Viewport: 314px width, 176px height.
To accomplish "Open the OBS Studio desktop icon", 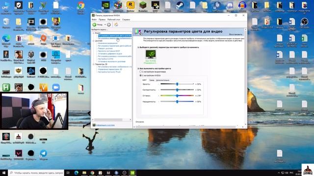I will [x=304, y=23].
